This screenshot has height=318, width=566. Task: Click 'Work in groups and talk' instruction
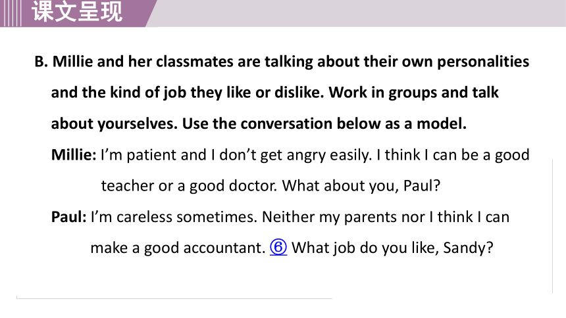(414, 93)
